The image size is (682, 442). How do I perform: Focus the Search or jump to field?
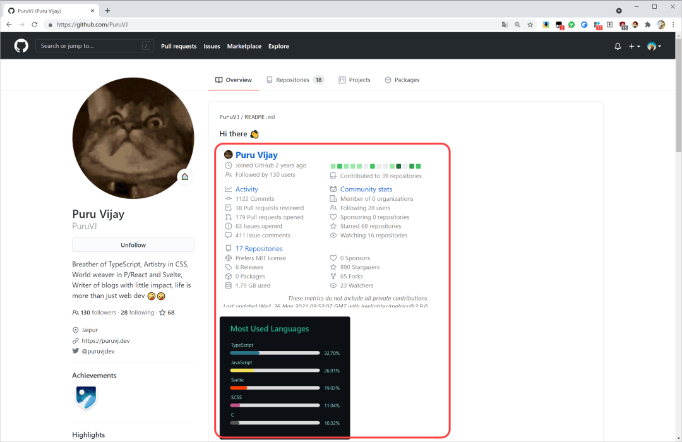click(94, 45)
